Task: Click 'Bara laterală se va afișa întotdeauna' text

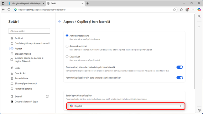Action: [x=85, y=39]
